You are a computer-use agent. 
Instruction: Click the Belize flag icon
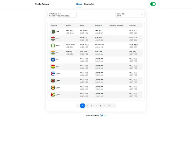pyautogui.click(x=53, y=59)
